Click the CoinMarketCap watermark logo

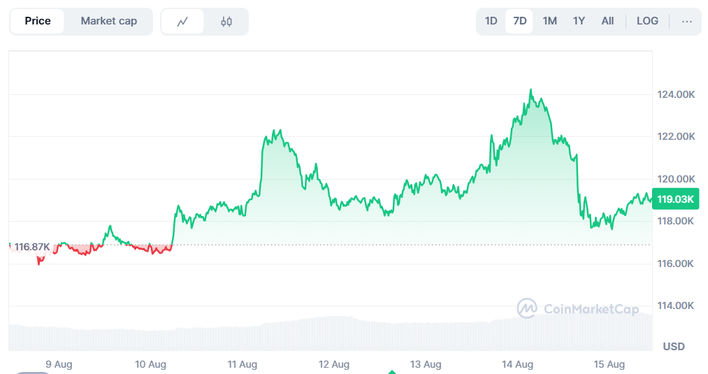[577, 308]
